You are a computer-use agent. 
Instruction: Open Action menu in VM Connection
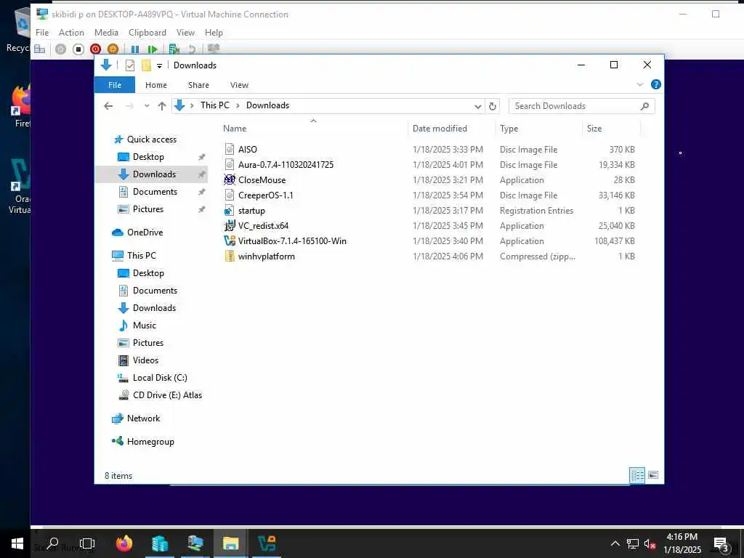point(71,32)
